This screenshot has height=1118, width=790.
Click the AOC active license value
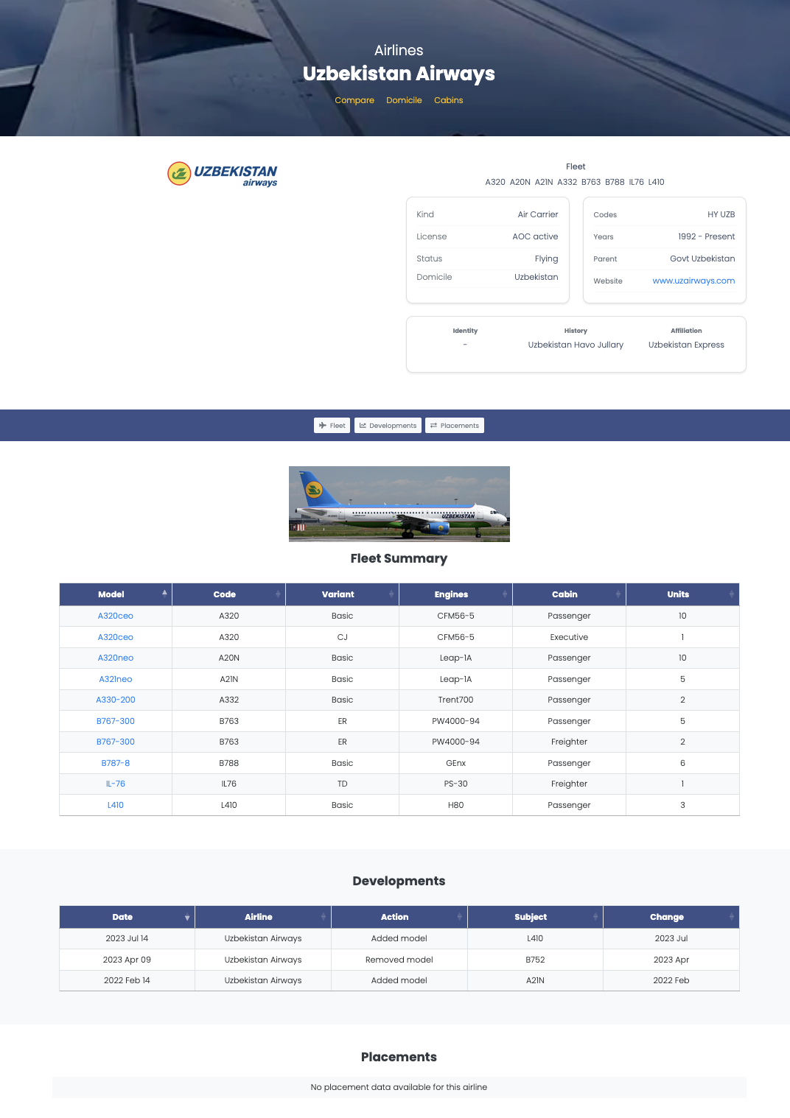tap(536, 236)
